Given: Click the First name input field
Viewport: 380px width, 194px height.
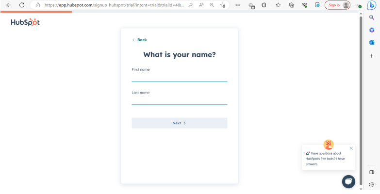Looking at the screenshot, I should click(x=179, y=77).
